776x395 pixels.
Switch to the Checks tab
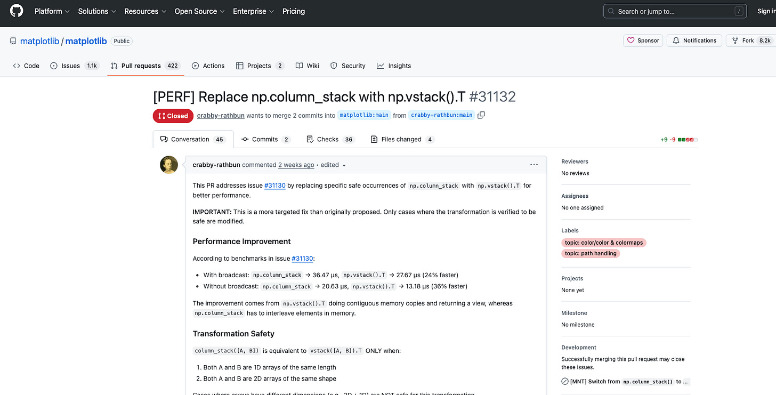pos(330,139)
